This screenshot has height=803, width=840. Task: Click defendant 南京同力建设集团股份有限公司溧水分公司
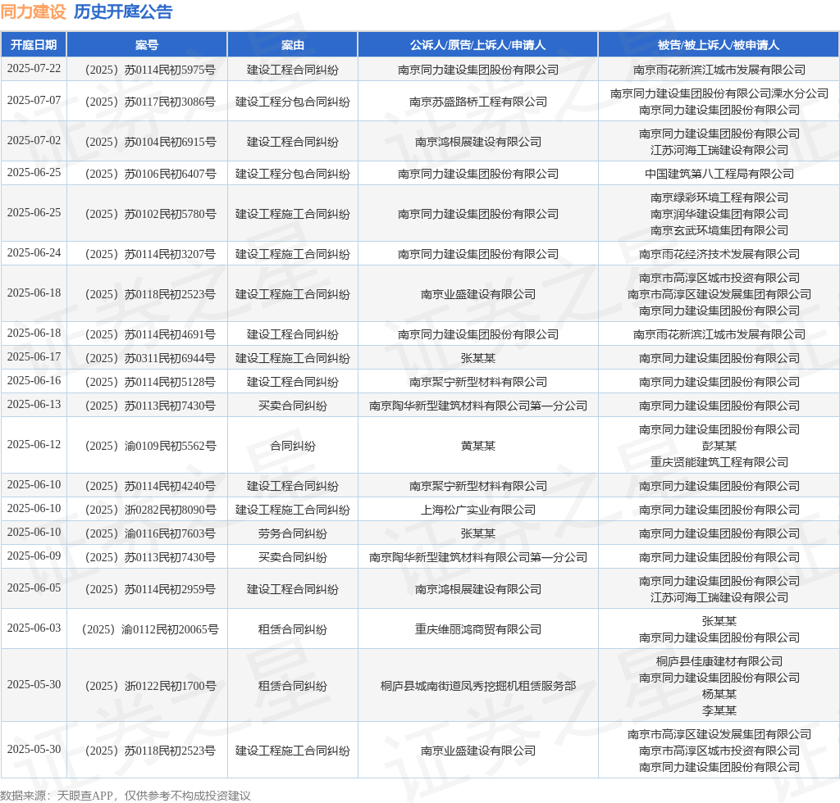(x=719, y=93)
